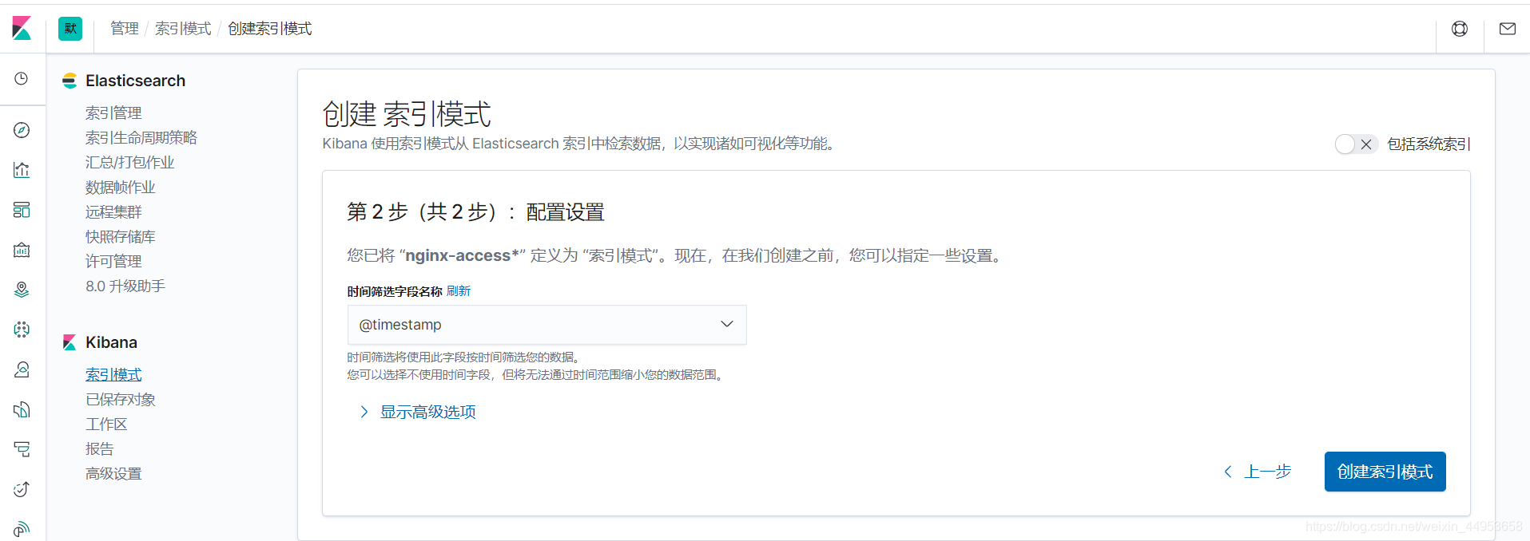Click the 索引模式 breadcrumb
This screenshot has height=541, width=1530.
[x=183, y=29]
